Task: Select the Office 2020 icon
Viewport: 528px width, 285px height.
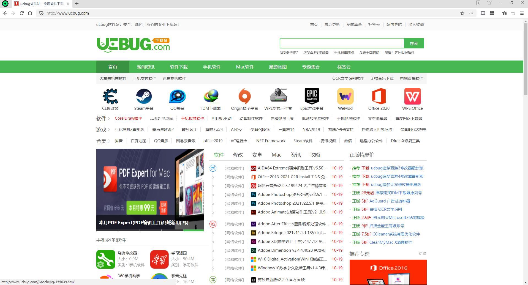Action: click(x=379, y=96)
